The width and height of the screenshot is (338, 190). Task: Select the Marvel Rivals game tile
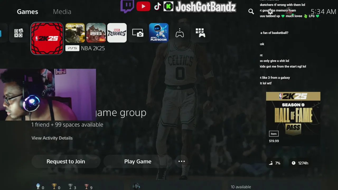tap(117, 33)
